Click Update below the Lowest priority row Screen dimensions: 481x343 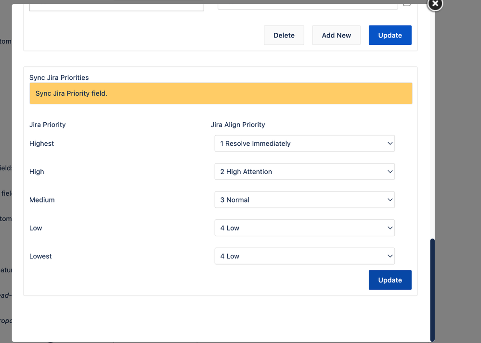[390, 280]
